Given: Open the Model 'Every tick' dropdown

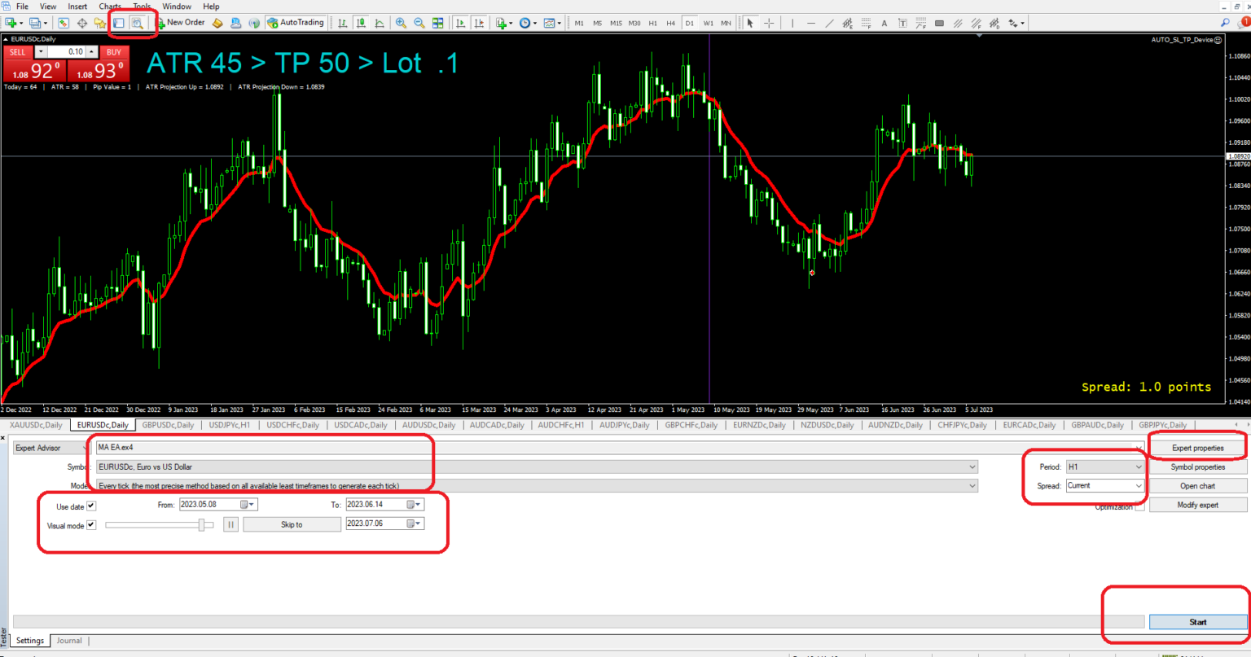Looking at the screenshot, I should (537, 485).
